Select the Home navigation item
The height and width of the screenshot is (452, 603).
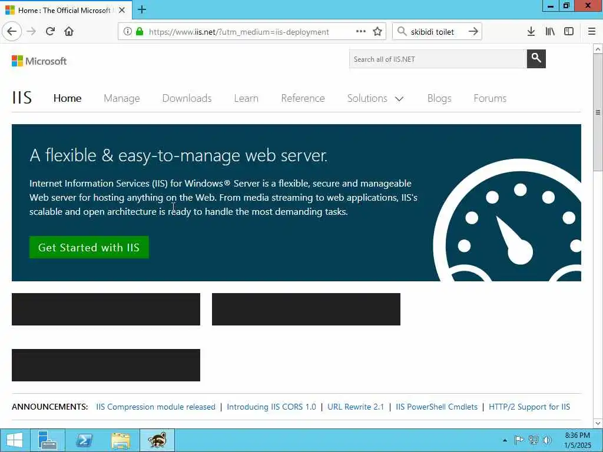[x=67, y=98]
